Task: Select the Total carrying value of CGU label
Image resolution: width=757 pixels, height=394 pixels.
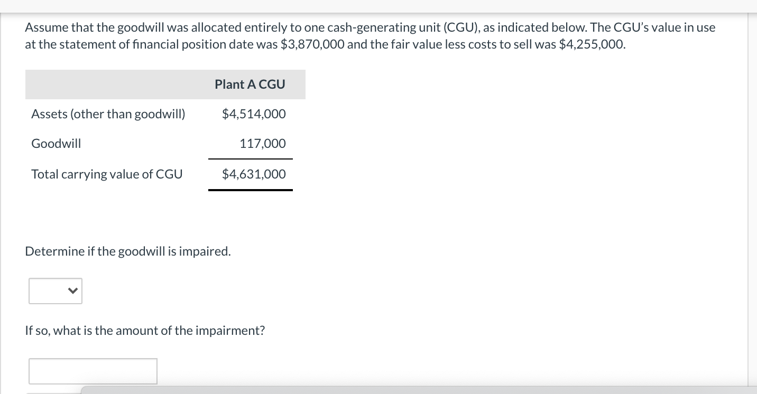Action: coord(107,174)
